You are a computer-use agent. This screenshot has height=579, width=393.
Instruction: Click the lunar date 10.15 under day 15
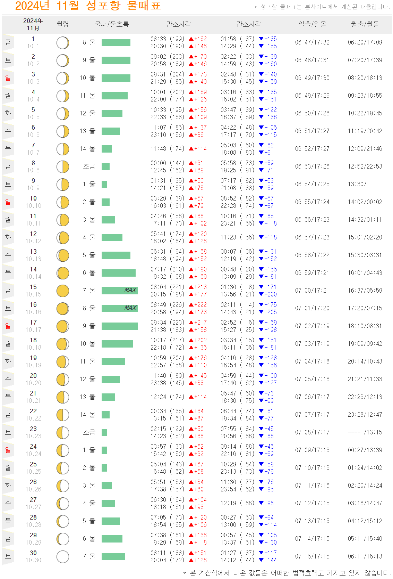click(x=33, y=294)
